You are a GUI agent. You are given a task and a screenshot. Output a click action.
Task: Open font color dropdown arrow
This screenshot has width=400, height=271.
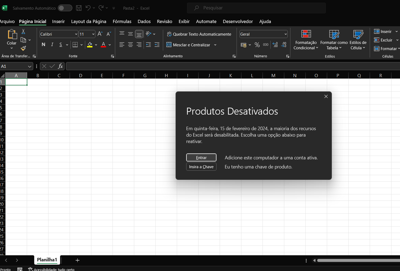pos(110,45)
